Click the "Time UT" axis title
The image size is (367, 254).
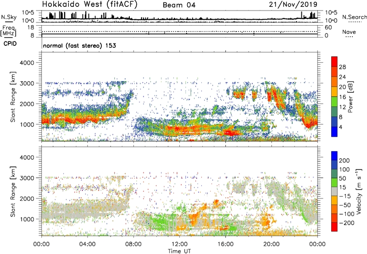(179, 251)
